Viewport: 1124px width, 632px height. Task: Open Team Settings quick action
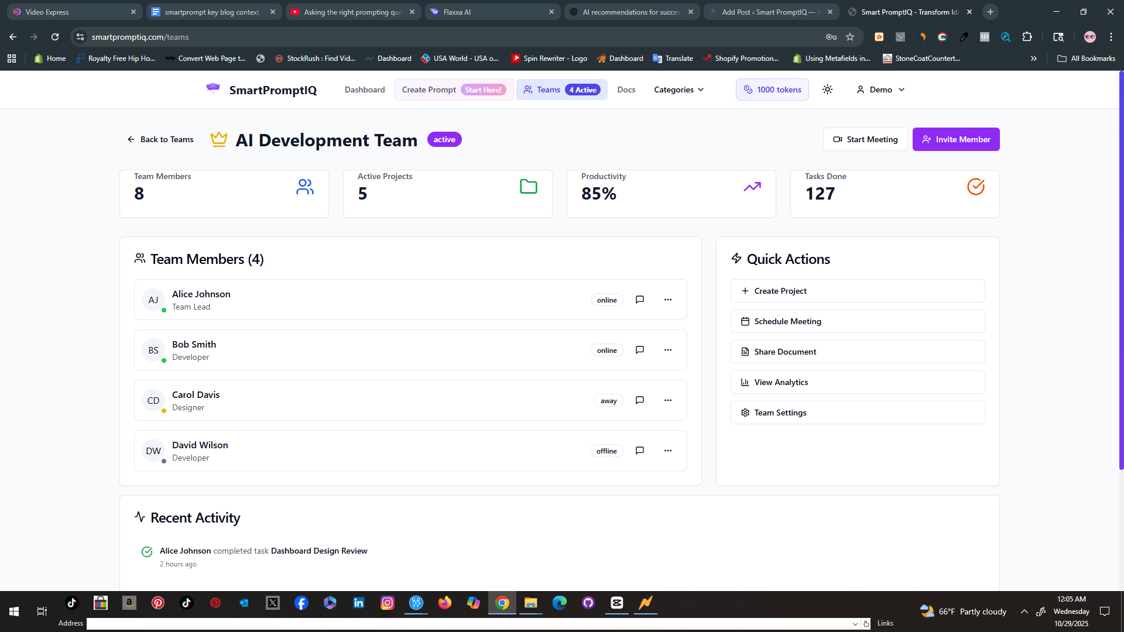coord(858,413)
